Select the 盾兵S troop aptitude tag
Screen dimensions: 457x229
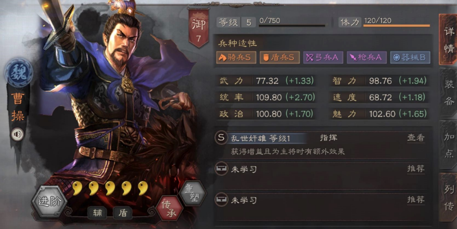pos(280,58)
